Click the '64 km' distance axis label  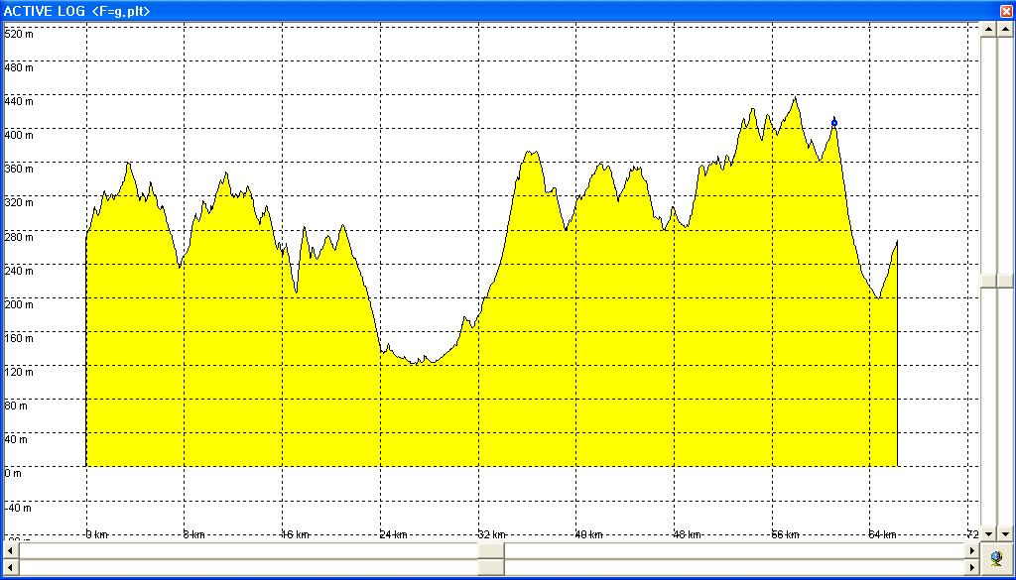(882, 534)
